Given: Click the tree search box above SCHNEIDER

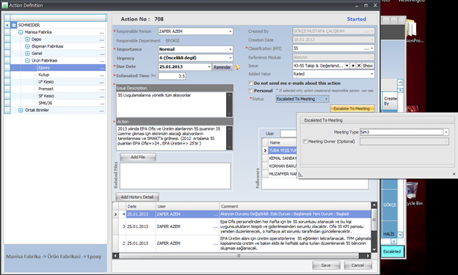Looking at the screenshot, I should [59, 18].
